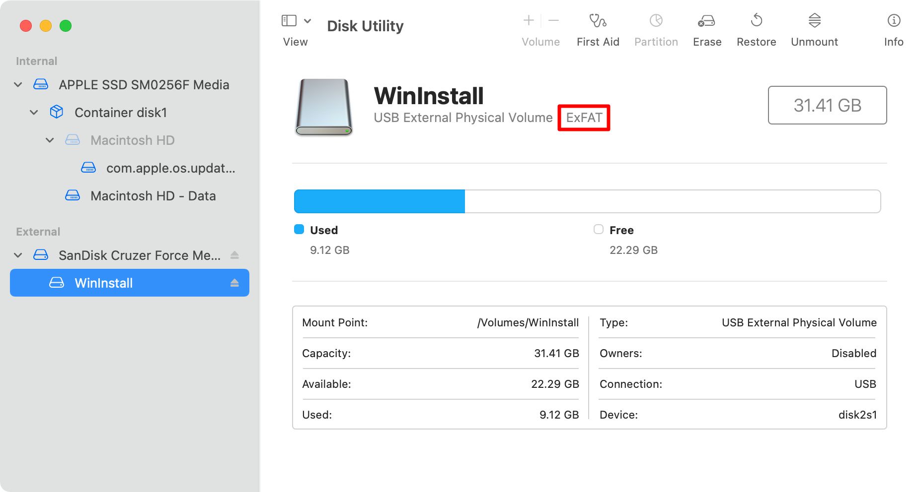Collapse Container disk1 in the sidebar
919x492 pixels.
(33, 113)
